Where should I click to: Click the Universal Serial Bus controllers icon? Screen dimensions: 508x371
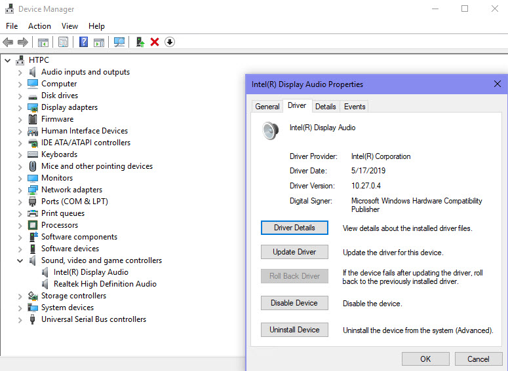pos(32,319)
